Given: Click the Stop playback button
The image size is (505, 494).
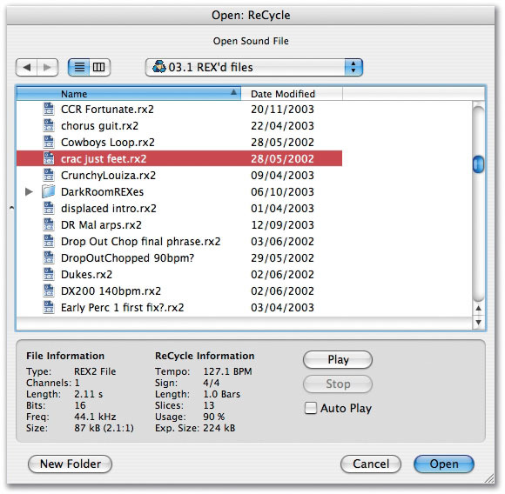Looking at the screenshot, I should tap(338, 384).
